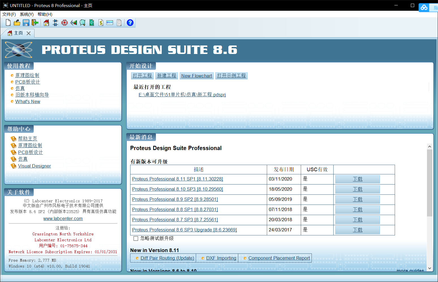Open Diff Pair Routing (Update) link
The height and width of the screenshot is (282, 438).
[167, 258]
